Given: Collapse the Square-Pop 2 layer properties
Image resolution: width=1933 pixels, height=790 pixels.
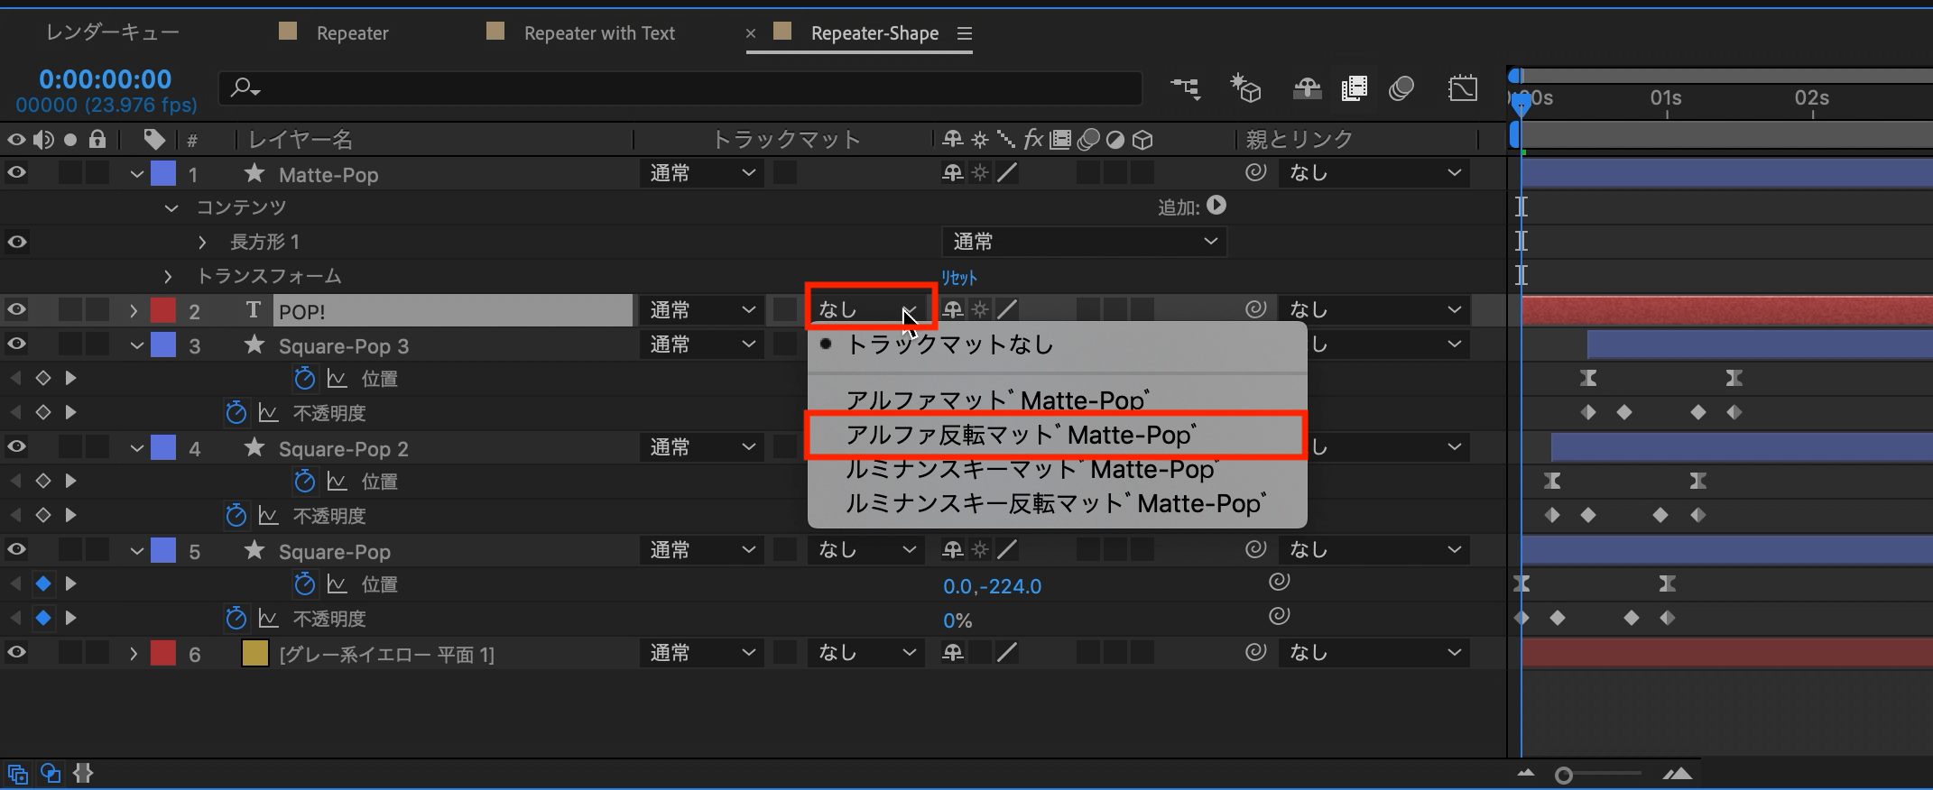Looking at the screenshot, I should (137, 448).
